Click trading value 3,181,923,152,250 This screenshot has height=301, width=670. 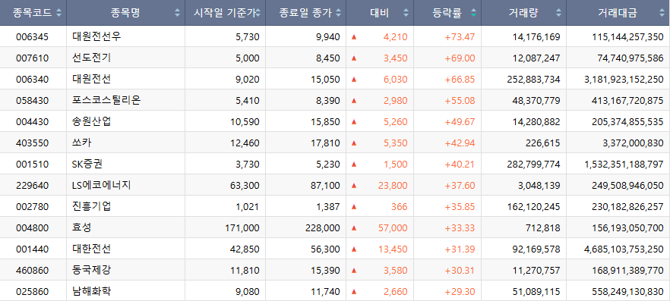[x=624, y=80]
